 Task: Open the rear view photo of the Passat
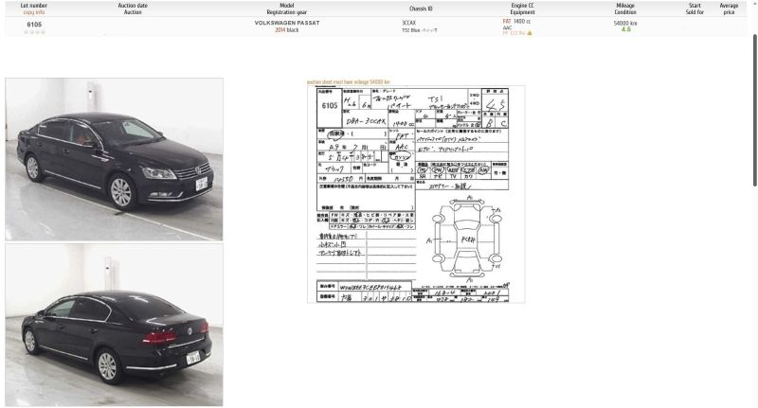pos(114,325)
